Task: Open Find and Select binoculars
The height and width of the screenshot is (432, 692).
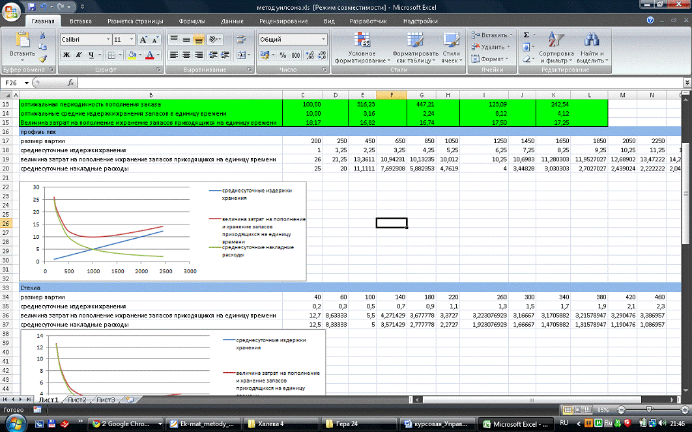Action: coord(591,47)
